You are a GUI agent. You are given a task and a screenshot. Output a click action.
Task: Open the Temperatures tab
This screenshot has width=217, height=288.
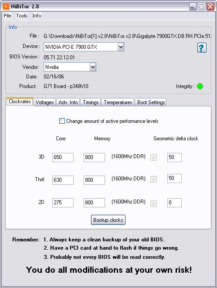[x=118, y=102]
